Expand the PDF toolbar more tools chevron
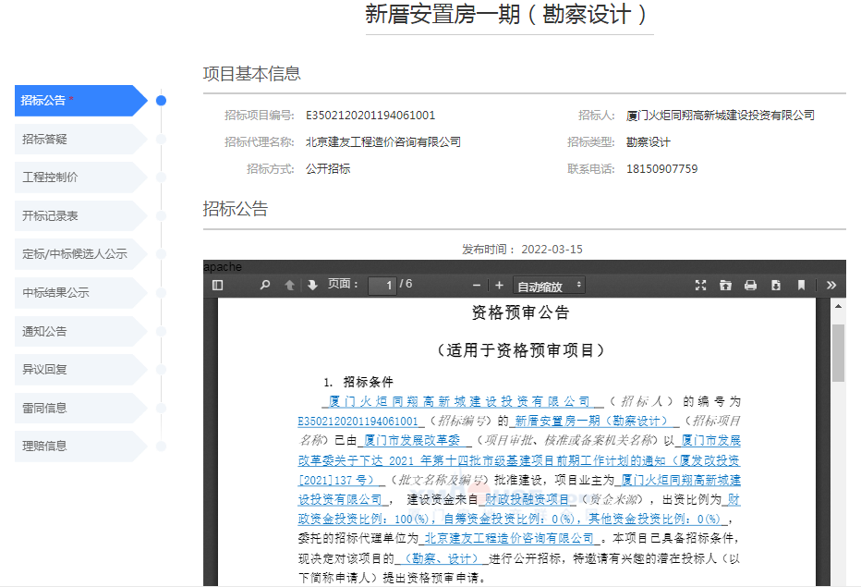Image resolution: width=861 pixels, height=587 pixels. click(831, 286)
